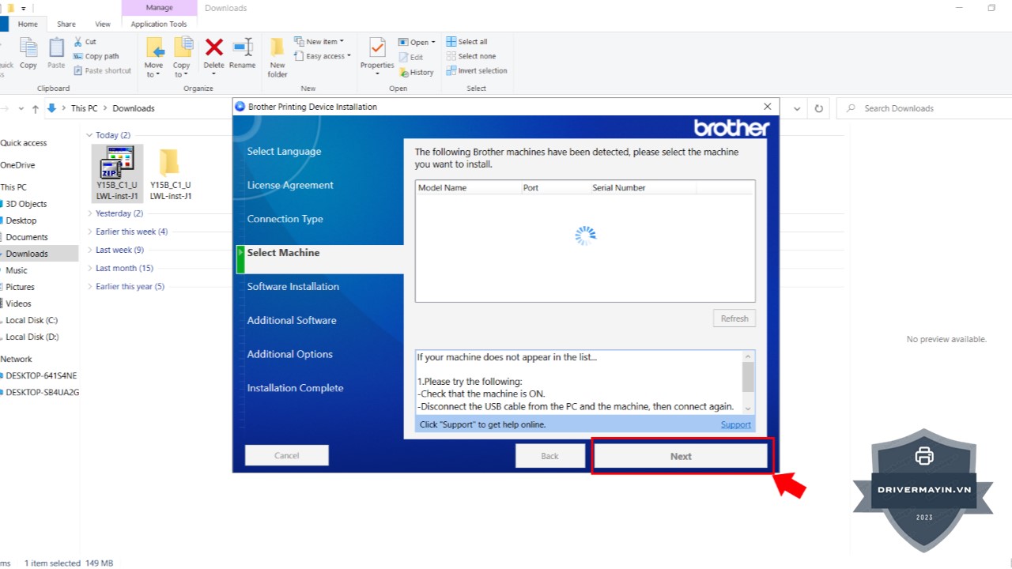Expand the Last month (15) group

pyautogui.click(x=89, y=268)
